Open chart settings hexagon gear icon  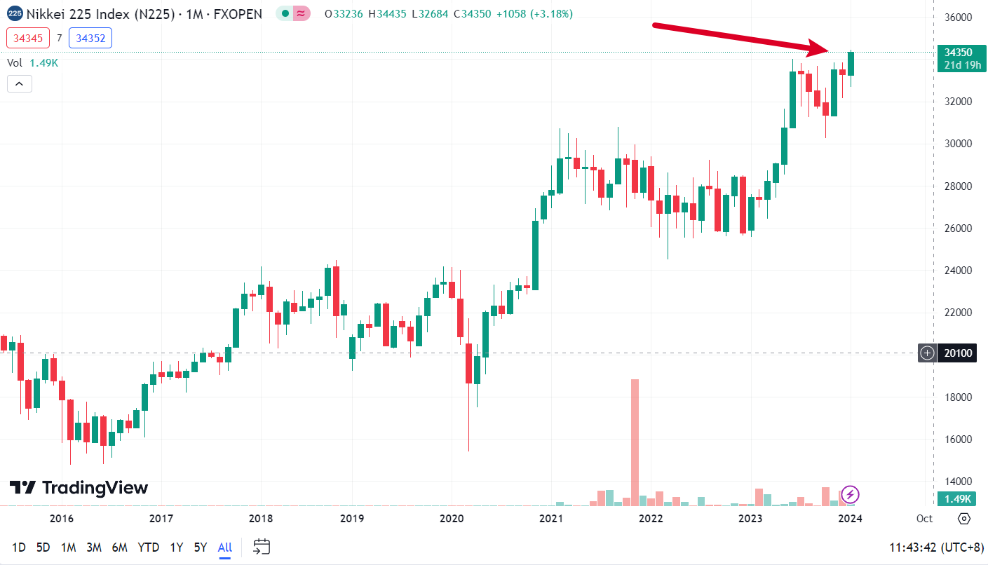click(x=964, y=519)
